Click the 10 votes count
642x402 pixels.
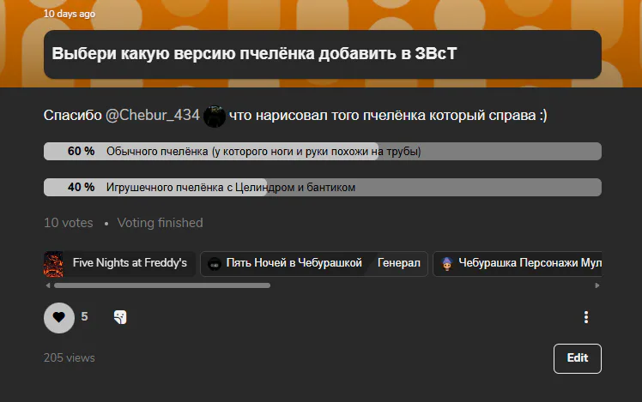[x=69, y=223]
